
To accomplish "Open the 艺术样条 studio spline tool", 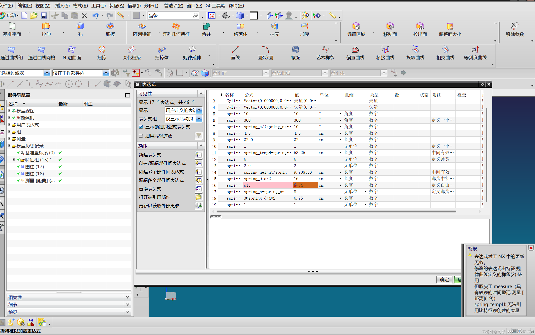I will coord(325,53).
